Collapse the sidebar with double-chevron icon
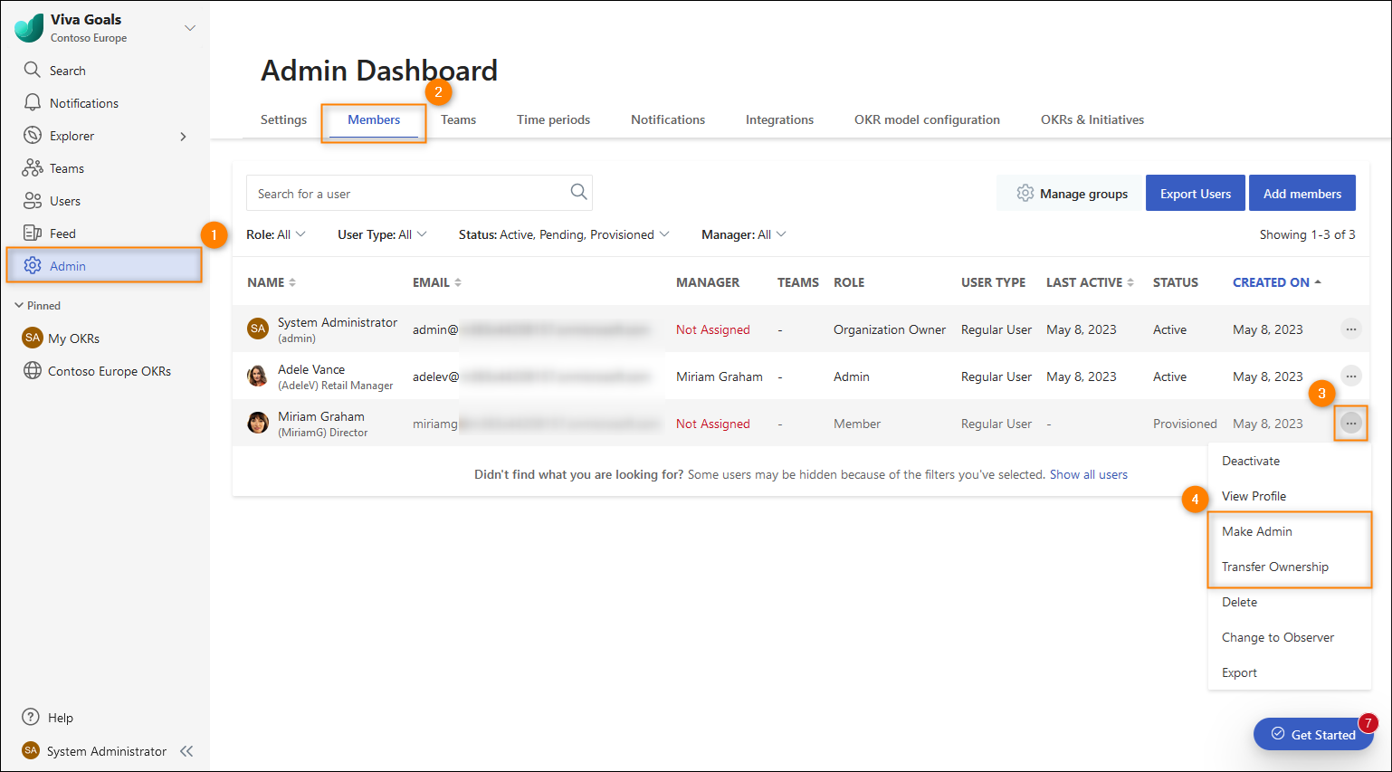Screen dimensions: 1392x772 pyautogui.click(x=186, y=751)
